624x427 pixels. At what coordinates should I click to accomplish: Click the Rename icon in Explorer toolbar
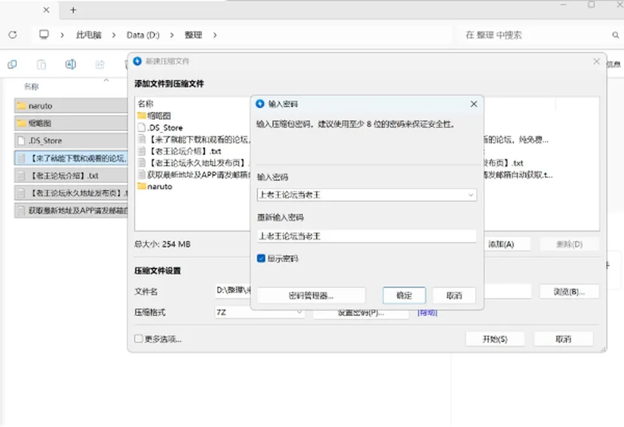pyautogui.click(x=70, y=64)
